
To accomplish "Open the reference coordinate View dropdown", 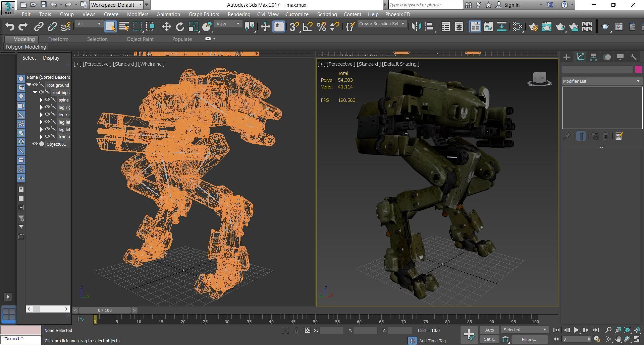I will click(228, 24).
